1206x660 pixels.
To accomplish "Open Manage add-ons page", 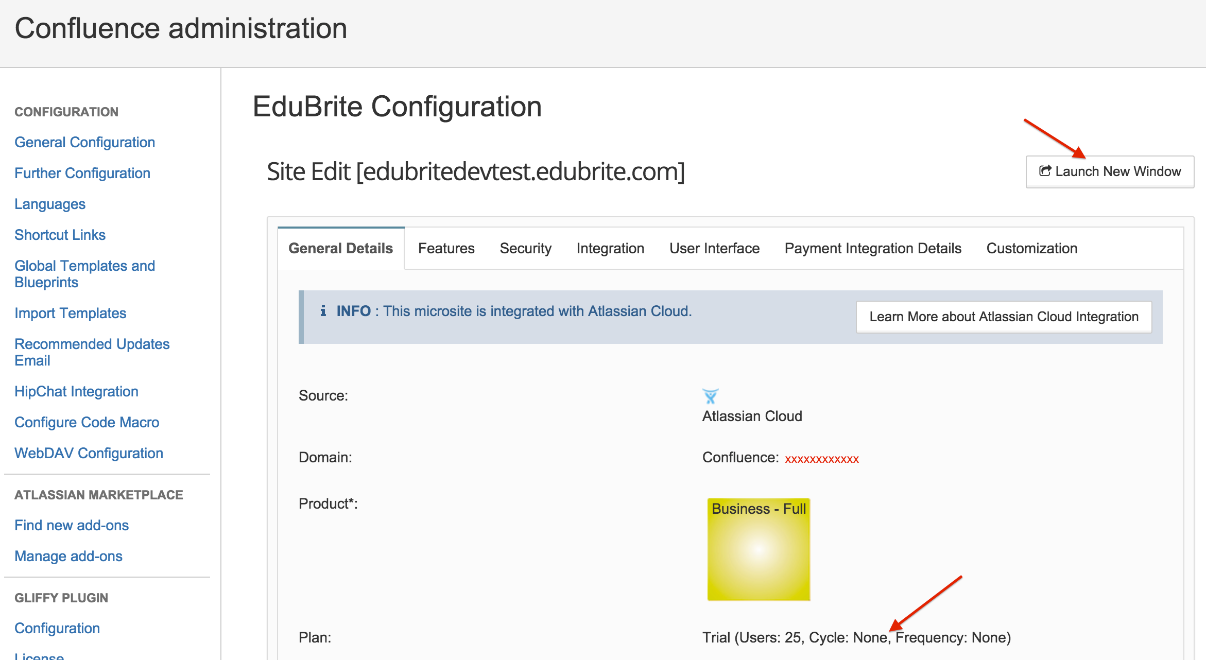I will [x=68, y=556].
